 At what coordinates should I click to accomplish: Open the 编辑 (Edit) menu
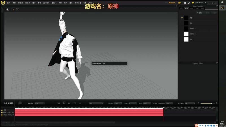[x=14, y=3]
